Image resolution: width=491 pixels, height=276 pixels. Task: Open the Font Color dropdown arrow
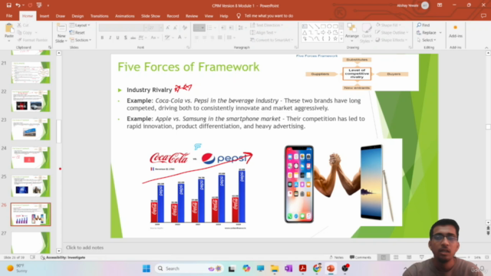click(186, 38)
